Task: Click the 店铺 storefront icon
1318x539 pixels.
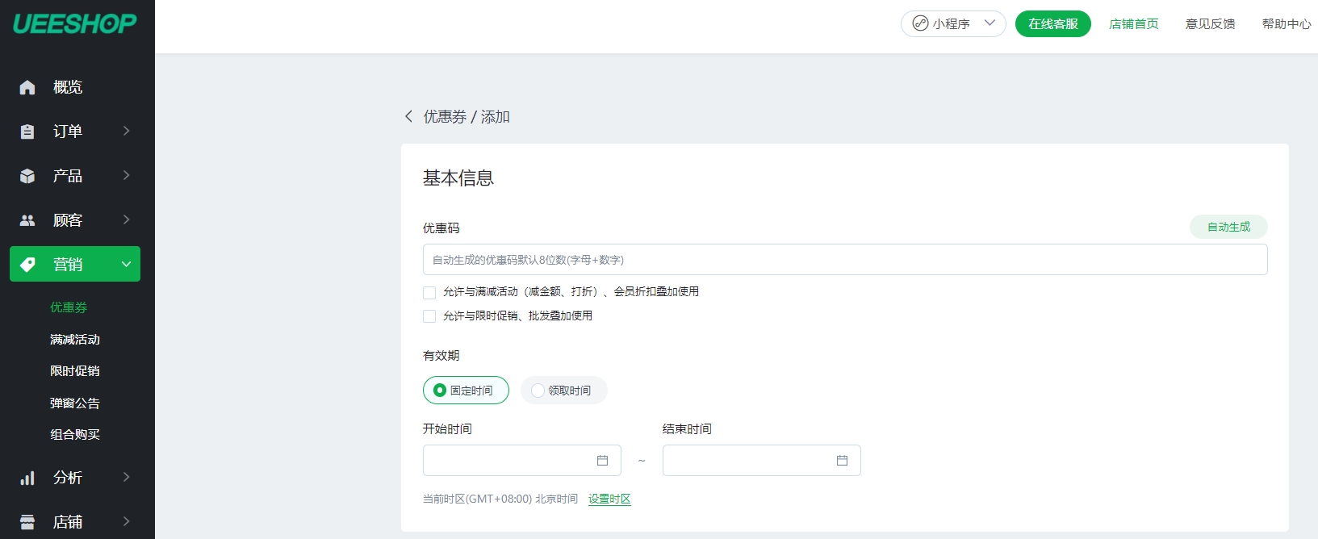Action: (27, 522)
